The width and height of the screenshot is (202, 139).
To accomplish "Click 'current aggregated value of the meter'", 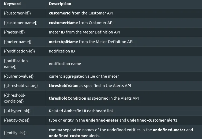I will pyautogui.click(x=84, y=76).
